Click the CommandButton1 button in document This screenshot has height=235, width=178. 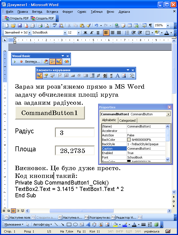point(50,113)
